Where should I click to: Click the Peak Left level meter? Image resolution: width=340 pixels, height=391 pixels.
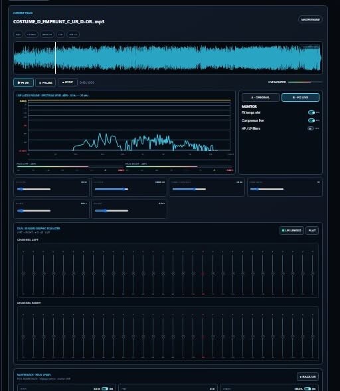[x=70, y=166]
